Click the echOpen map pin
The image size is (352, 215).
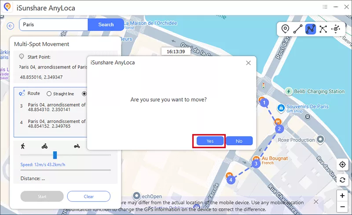[136, 196]
